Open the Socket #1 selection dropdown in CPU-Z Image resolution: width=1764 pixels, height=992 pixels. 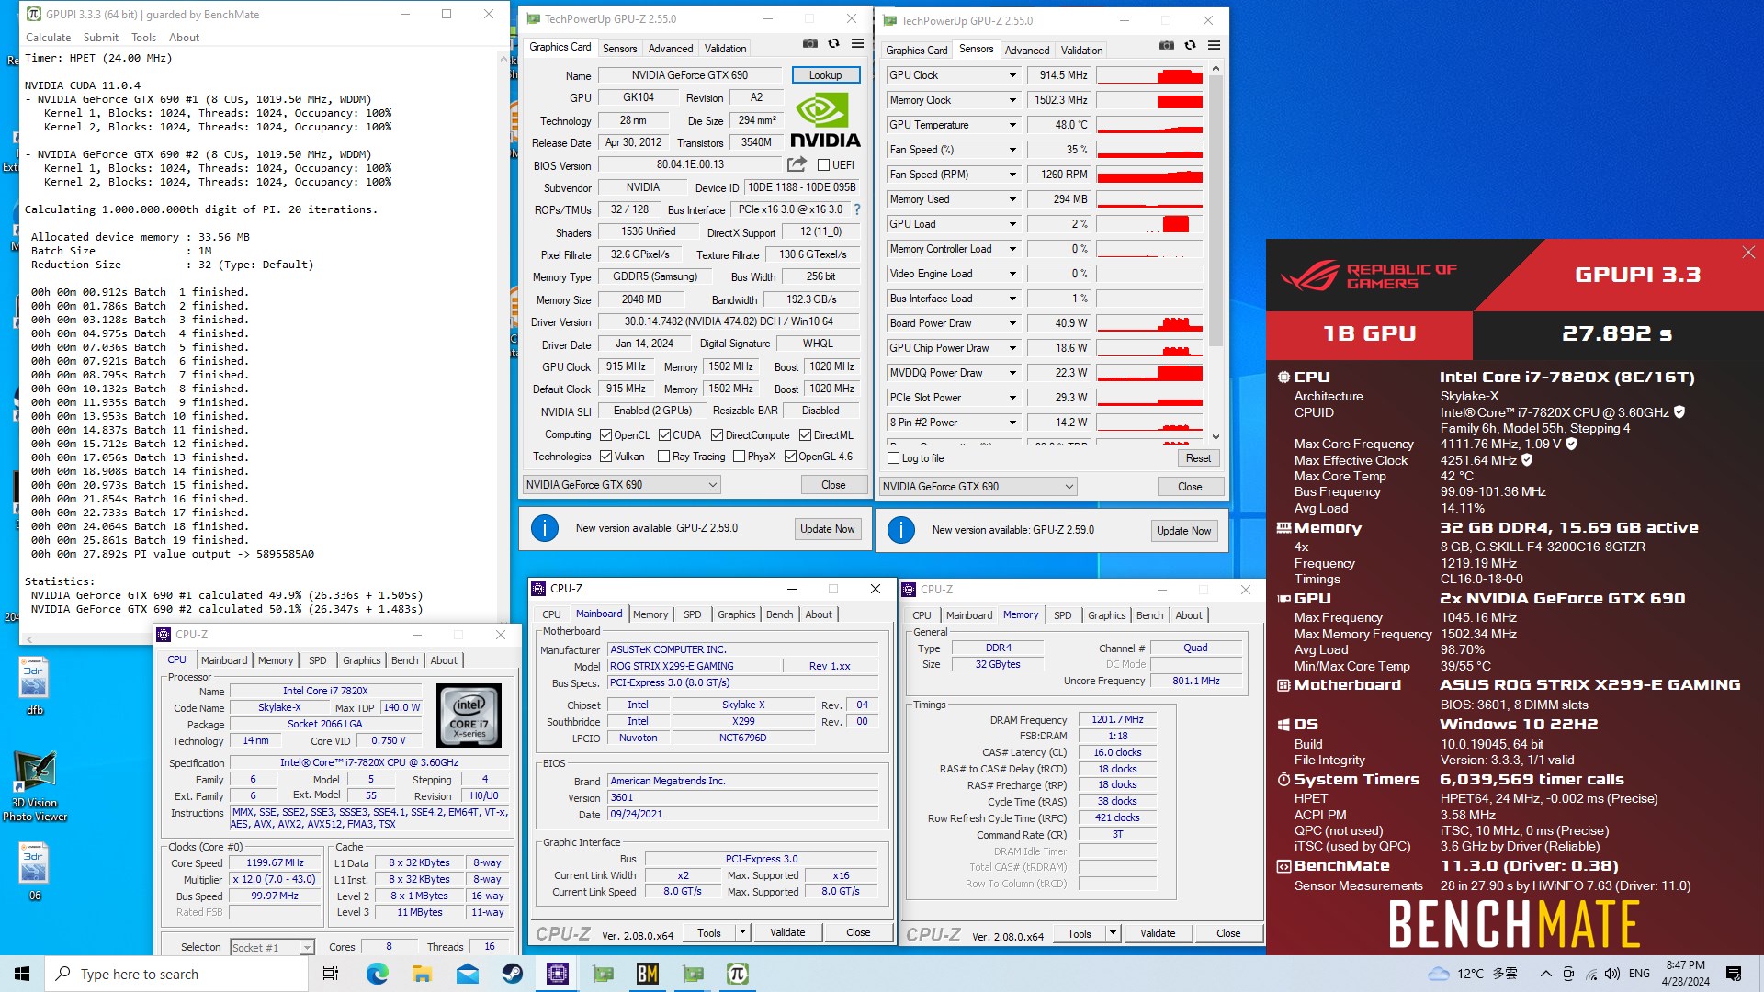click(272, 947)
